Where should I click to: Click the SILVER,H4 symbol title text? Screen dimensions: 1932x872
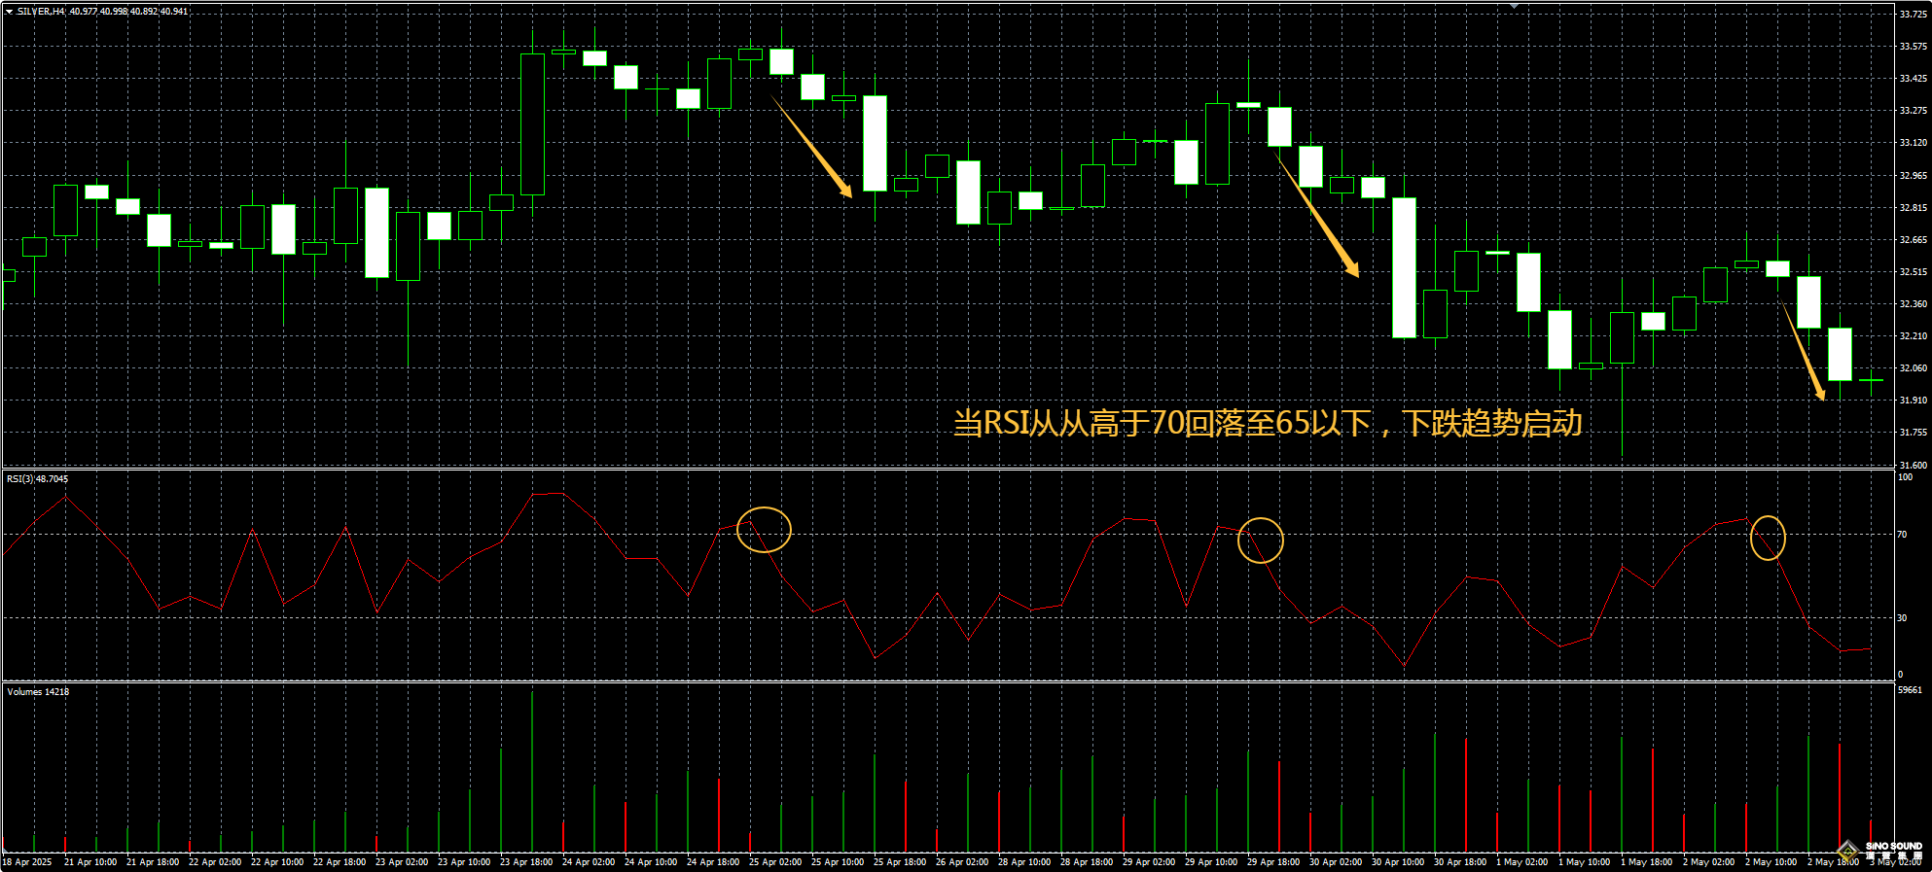pyautogui.click(x=42, y=12)
